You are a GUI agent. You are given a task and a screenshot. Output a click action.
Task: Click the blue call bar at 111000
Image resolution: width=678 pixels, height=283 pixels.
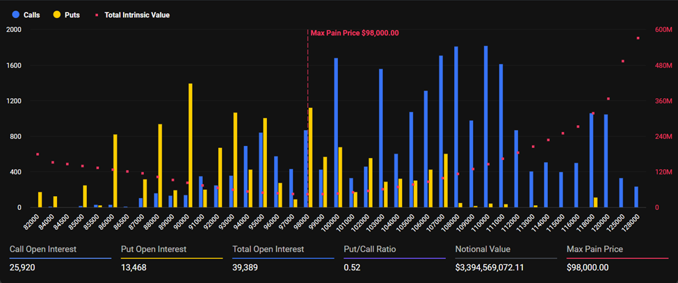[501, 136]
